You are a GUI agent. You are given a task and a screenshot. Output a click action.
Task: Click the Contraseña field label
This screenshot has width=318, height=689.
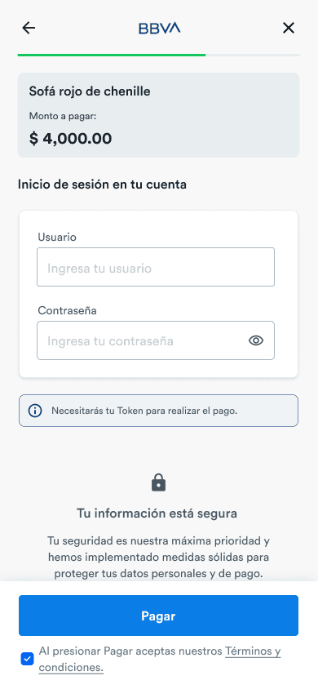(67, 311)
